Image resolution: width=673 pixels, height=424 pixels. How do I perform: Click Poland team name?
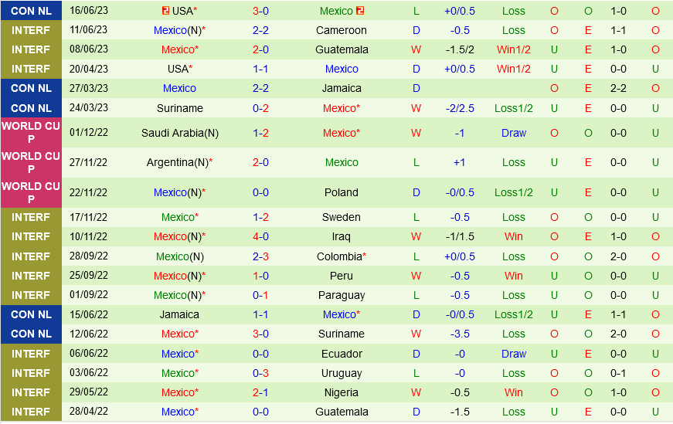click(x=342, y=192)
